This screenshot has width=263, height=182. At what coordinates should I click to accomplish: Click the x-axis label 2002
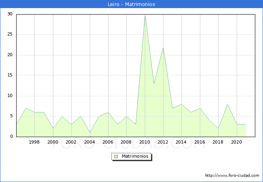point(71,142)
